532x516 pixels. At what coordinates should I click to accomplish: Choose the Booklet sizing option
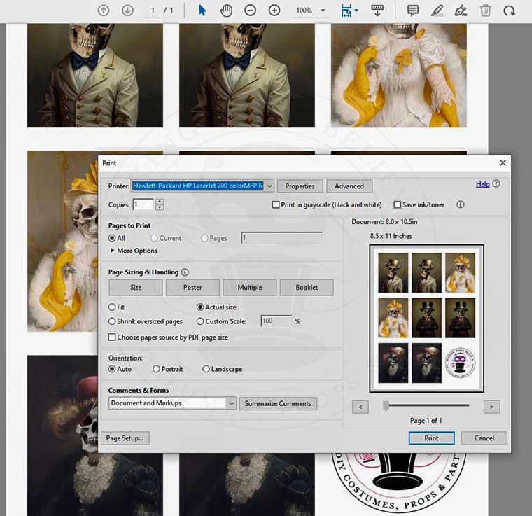[307, 287]
